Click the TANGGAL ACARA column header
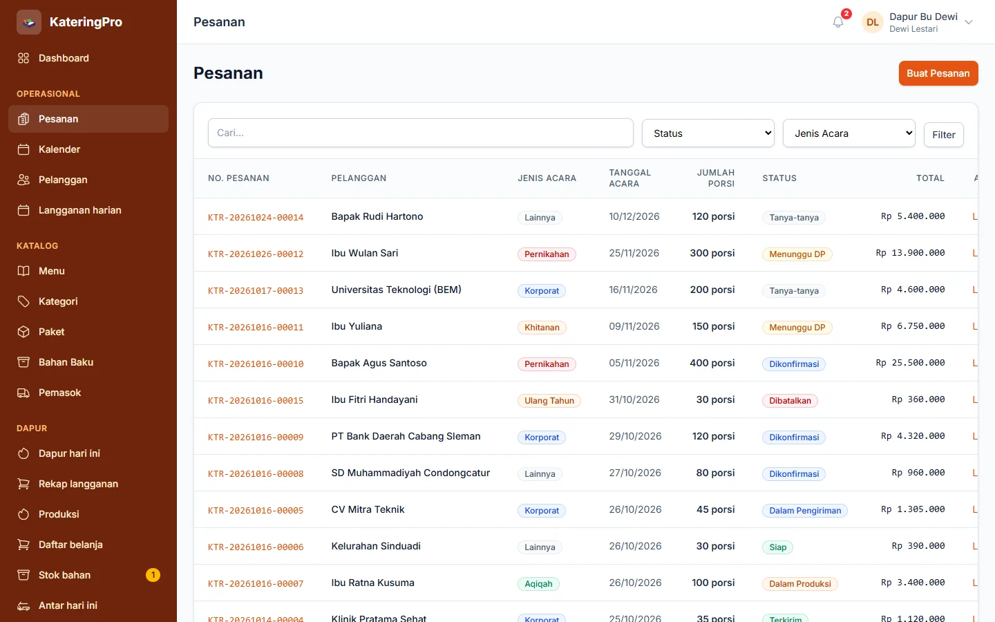This screenshot has width=995, height=622. 630,178
